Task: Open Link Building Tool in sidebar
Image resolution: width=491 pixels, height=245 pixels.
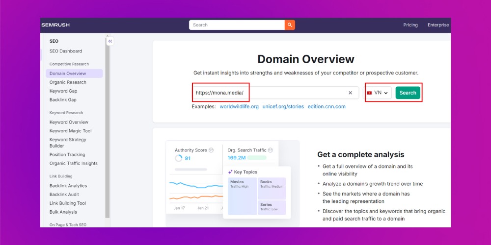Action: [x=68, y=203]
